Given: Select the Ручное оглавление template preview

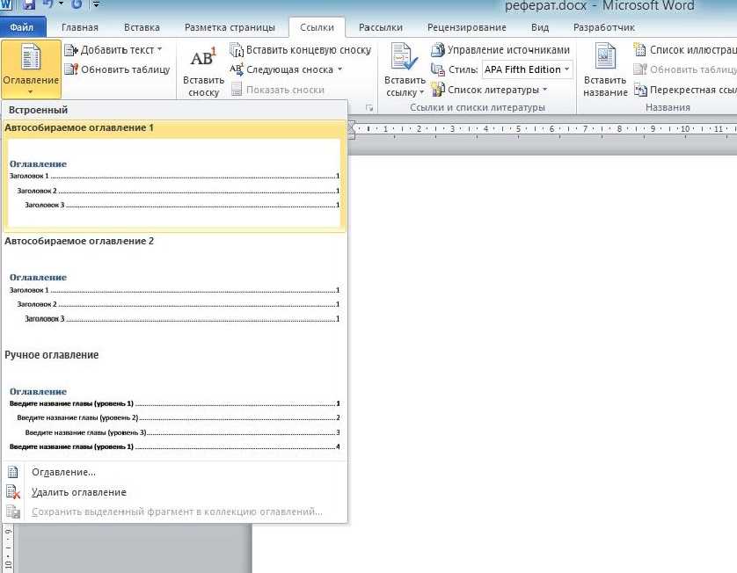Looking at the screenshot, I should [173, 417].
